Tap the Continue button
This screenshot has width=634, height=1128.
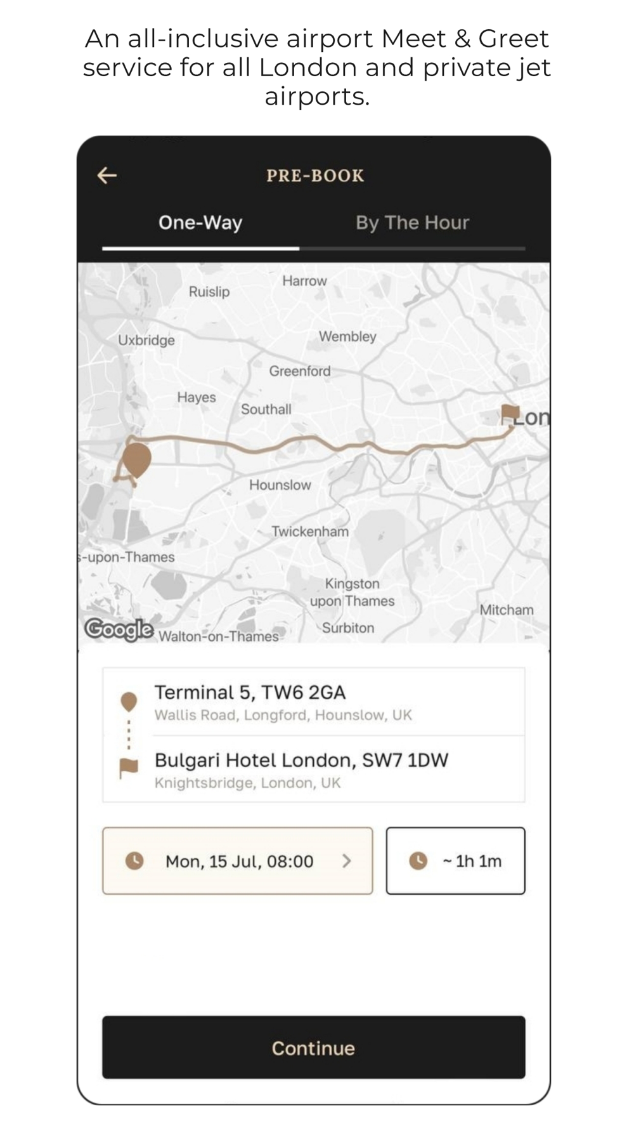pos(314,1047)
